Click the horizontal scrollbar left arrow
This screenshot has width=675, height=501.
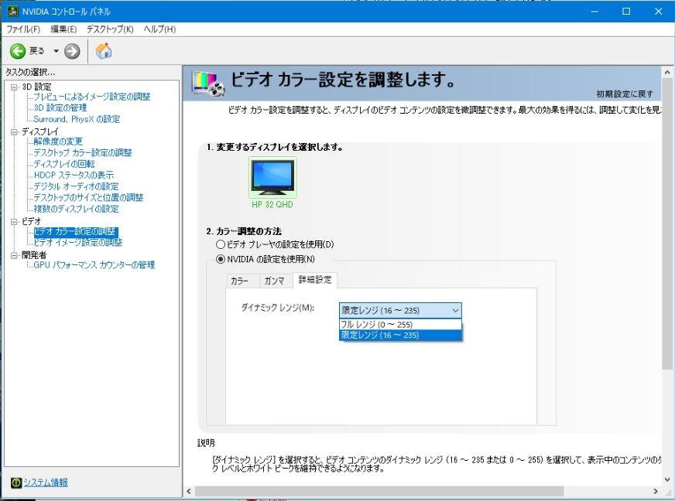pyautogui.click(x=189, y=491)
